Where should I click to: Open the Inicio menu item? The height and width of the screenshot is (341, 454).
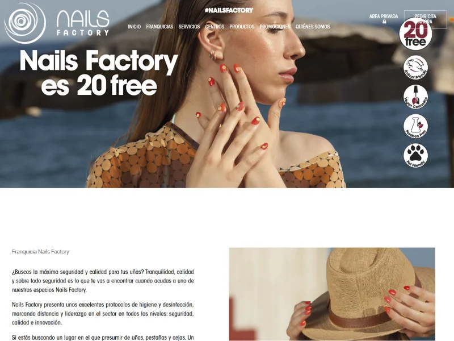134,27
